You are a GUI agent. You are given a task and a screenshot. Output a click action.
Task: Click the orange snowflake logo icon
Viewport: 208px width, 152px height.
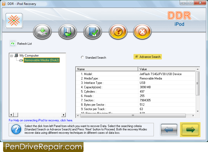click(14, 21)
